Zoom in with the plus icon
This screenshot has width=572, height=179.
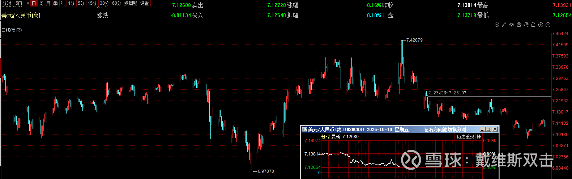coord(541,25)
